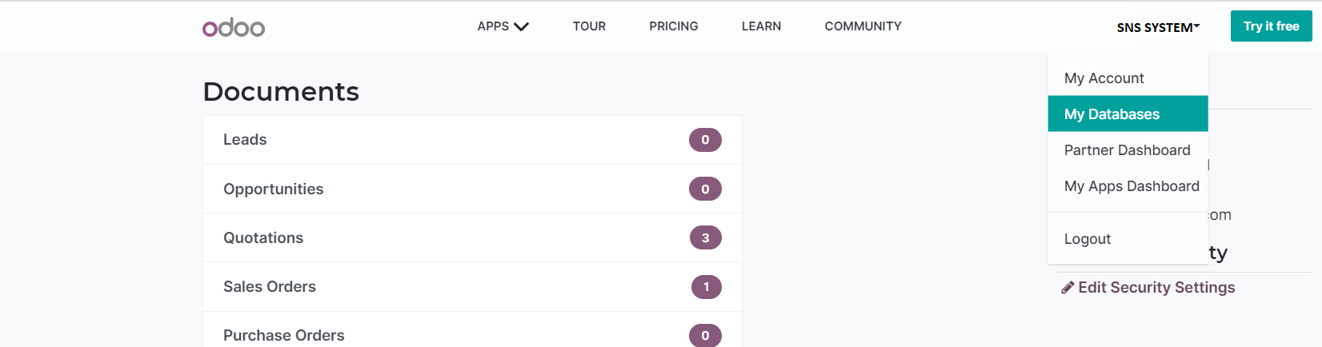Click the Quotations count badge showing 3

point(705,237)
